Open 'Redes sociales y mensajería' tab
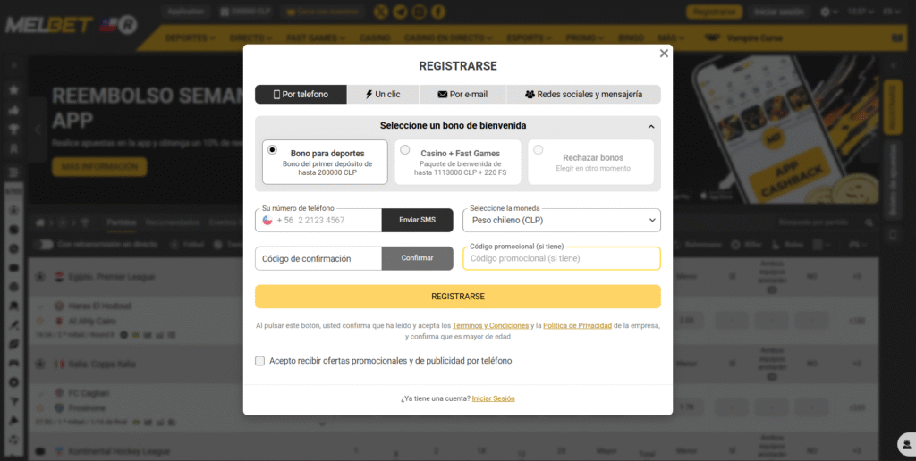Screen dimensions: 916x461 (x=583, y=94)
